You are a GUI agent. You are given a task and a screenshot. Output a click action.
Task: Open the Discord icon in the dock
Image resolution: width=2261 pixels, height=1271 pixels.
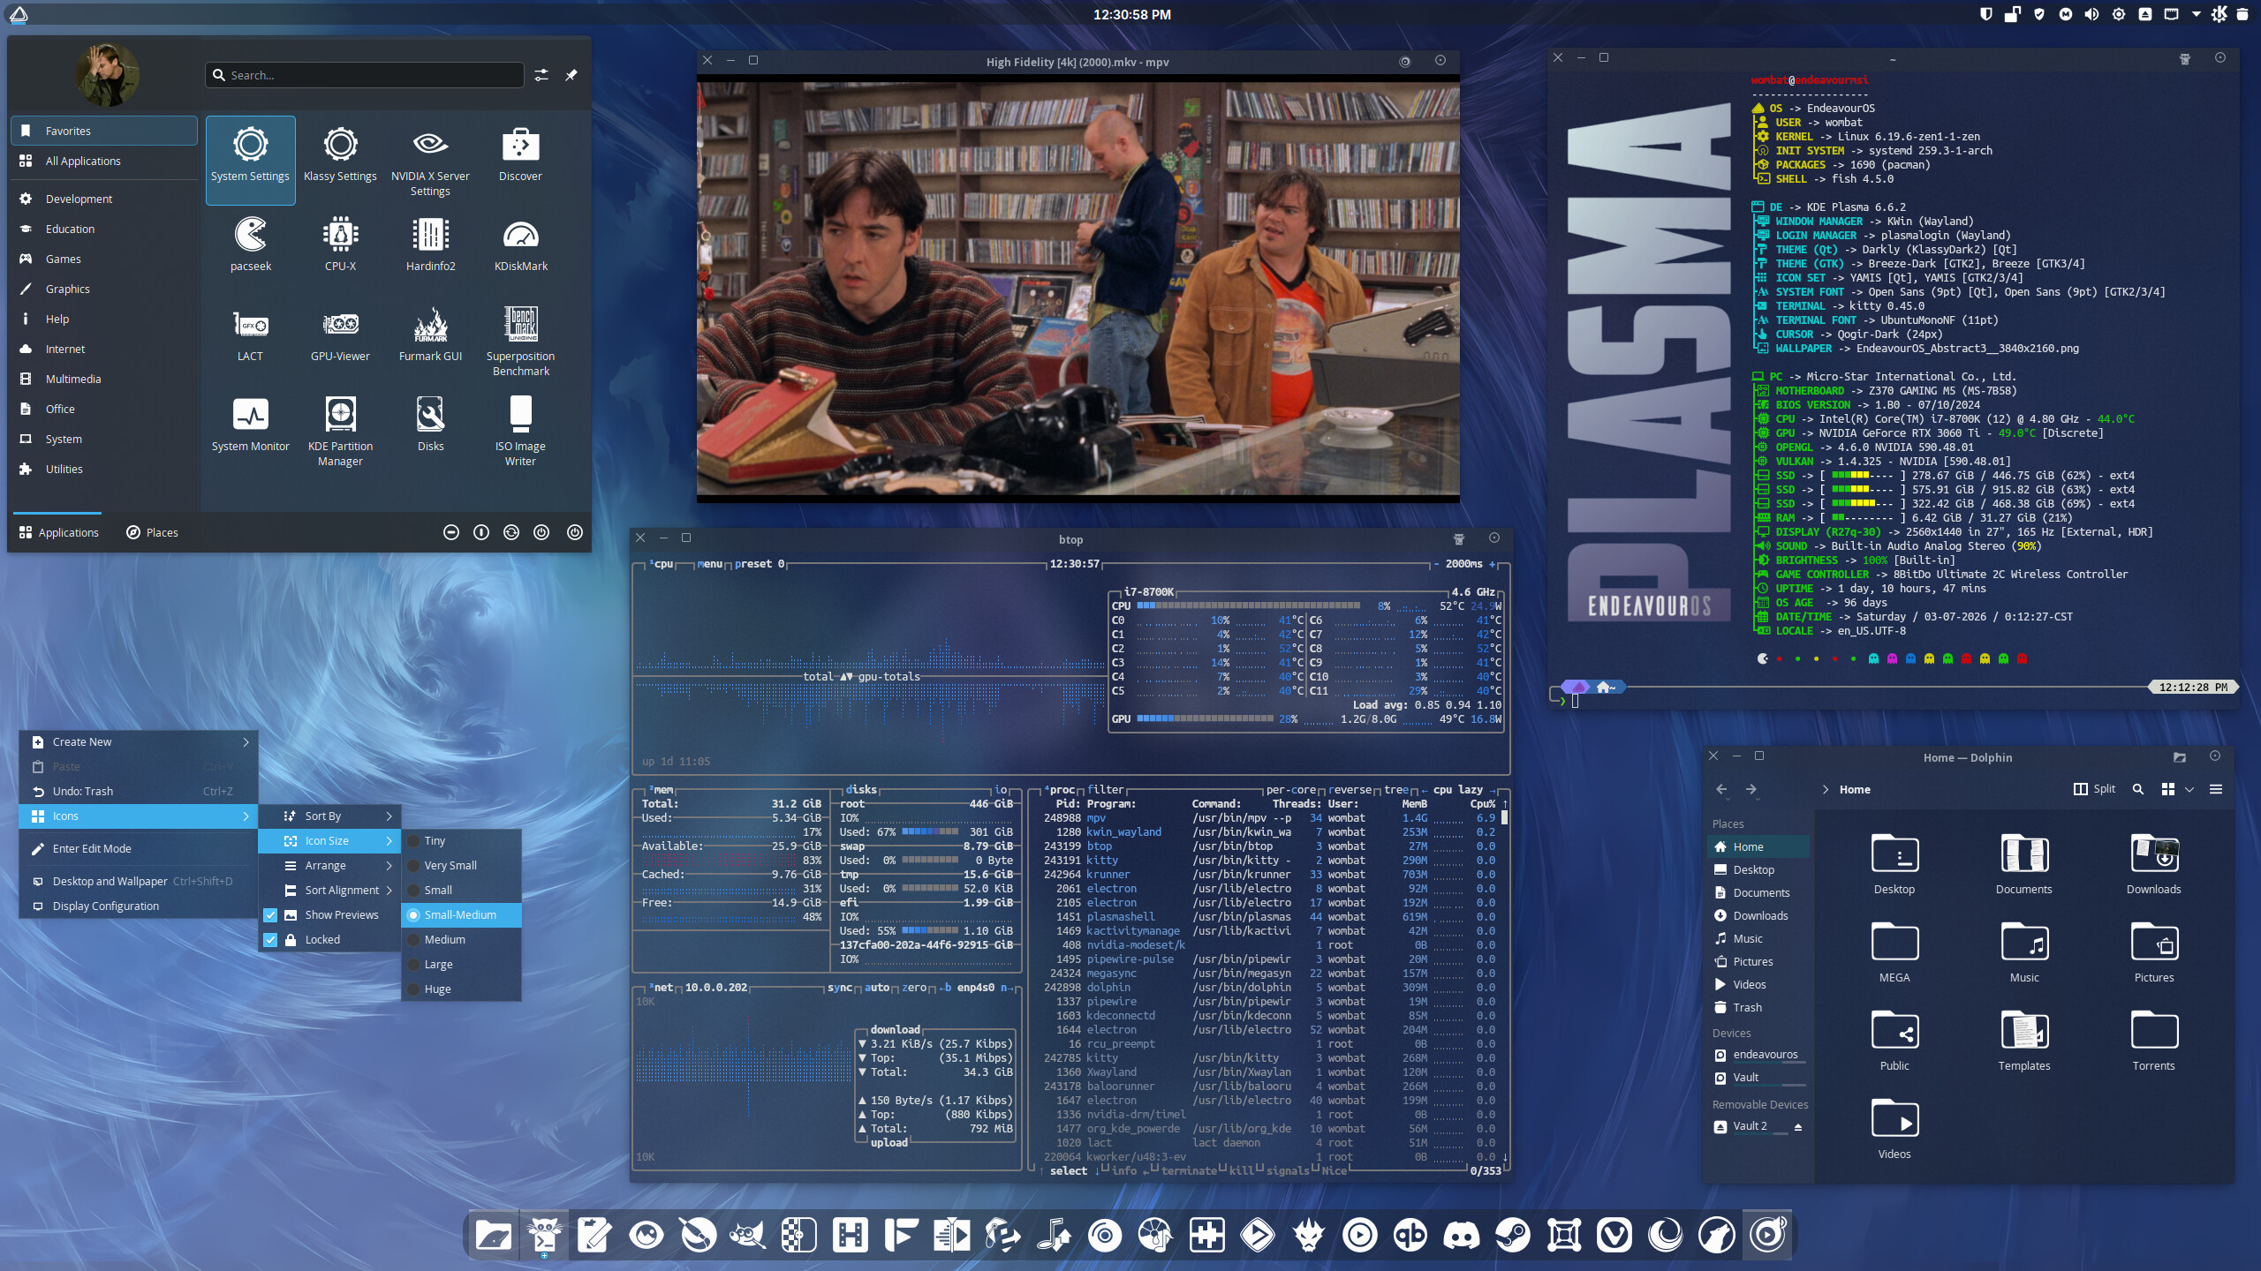[x=1461, y=1235]
